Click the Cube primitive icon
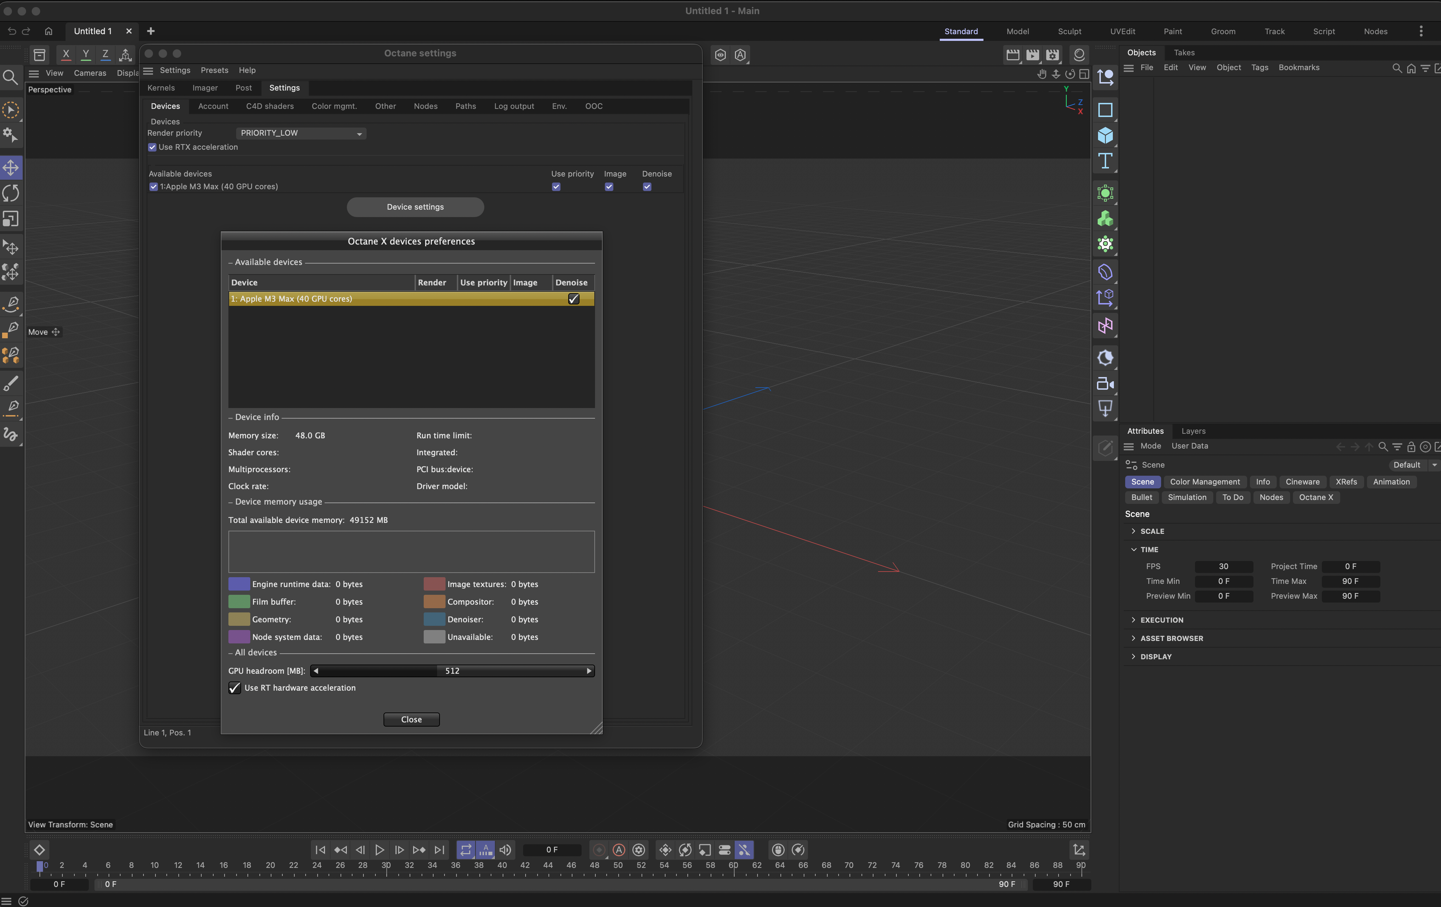Screen dimensions: 1441x907 coord(1105,136)
